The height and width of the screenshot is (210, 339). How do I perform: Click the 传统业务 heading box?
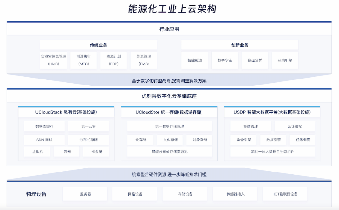(99, 45)
